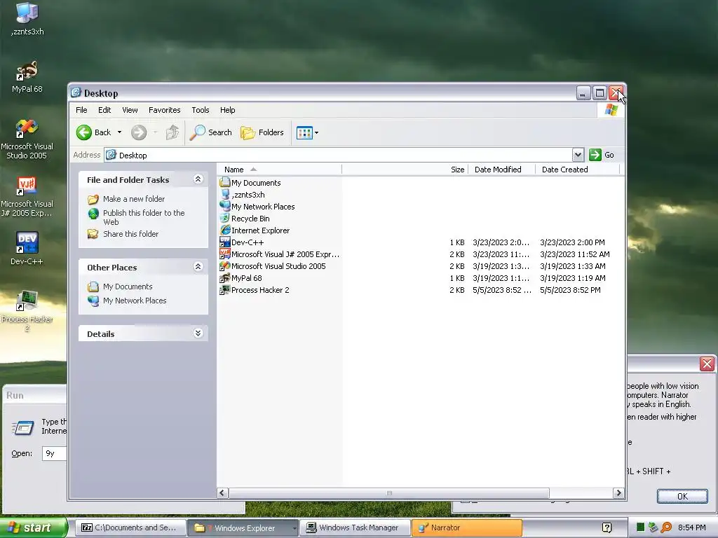
Task: Sort by the Size column header
Action: click(x=405, y=170)
